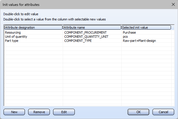Sort by Selected init value column header
Image resolution: width=178 pixels, height=119 pixels.
[146, 27]
